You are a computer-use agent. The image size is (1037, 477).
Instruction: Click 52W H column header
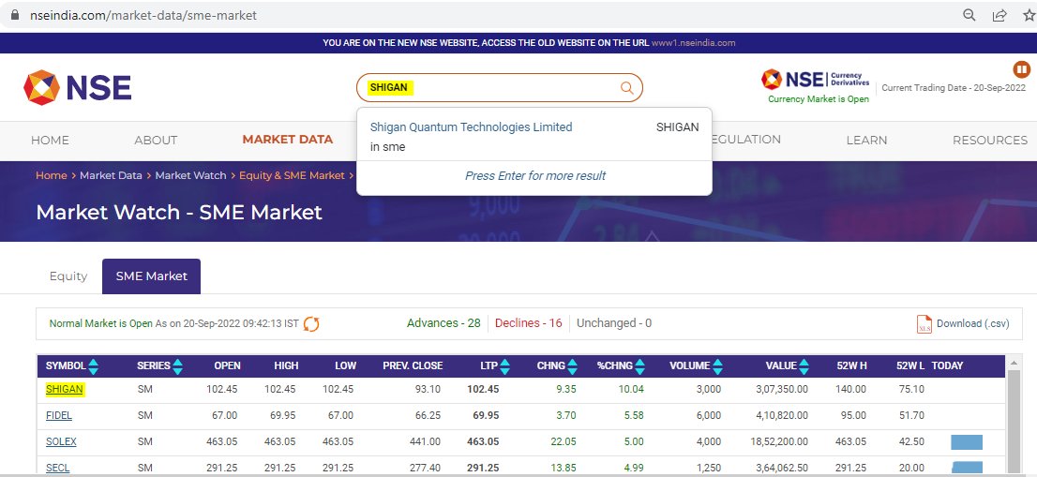point(851,366)
